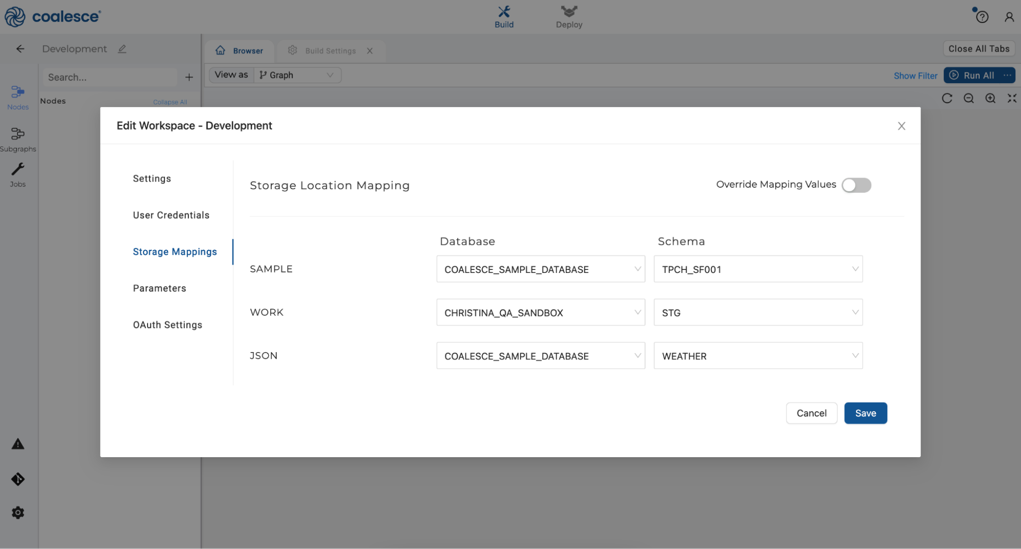Click the warning triangle icon

click(x=18, y=444)
